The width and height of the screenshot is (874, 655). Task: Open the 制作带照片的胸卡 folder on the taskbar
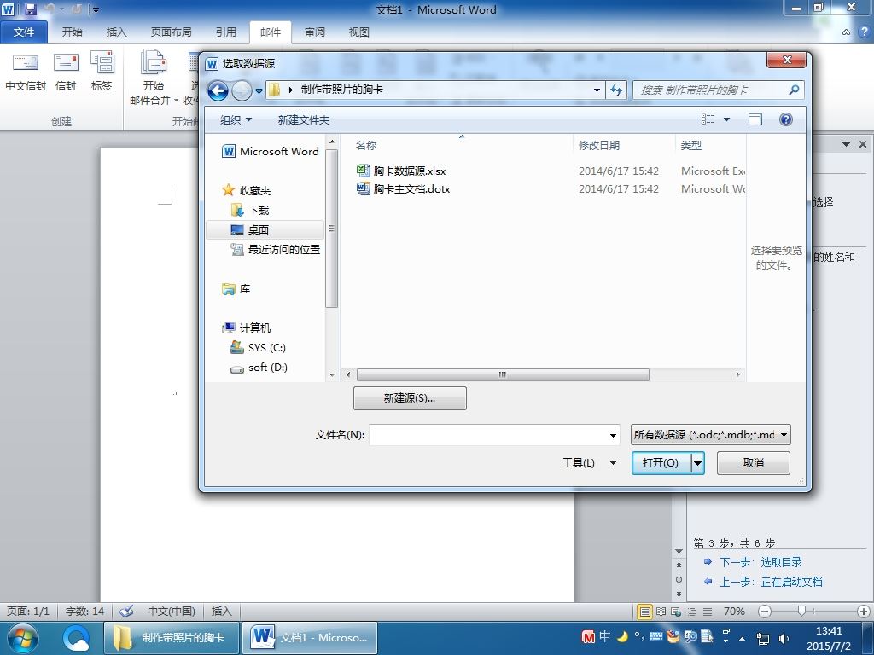point(172,638)
